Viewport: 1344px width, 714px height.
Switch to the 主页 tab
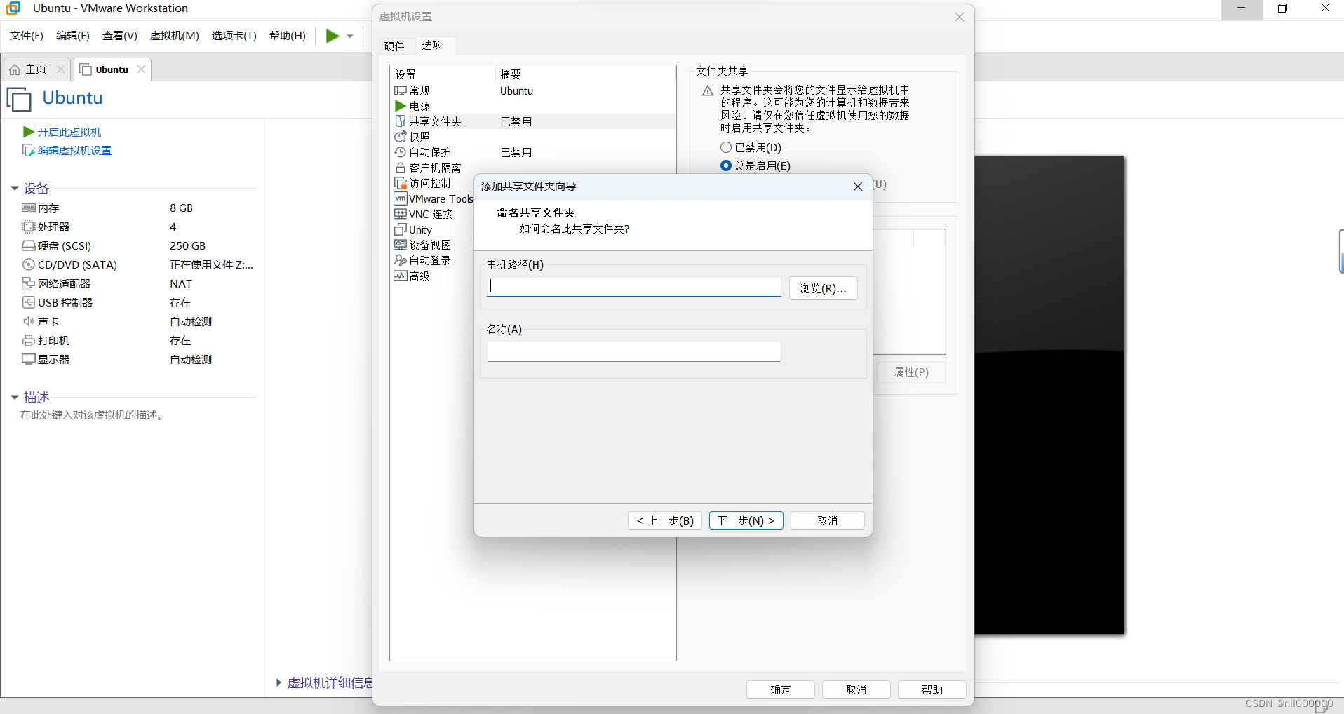36,69
